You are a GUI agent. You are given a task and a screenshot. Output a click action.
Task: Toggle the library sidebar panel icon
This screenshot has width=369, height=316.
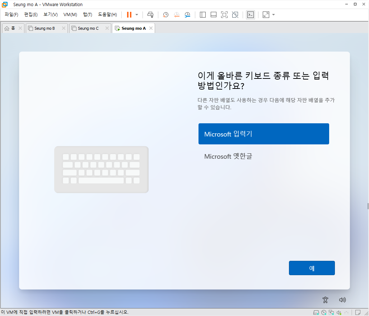coord(202,15)
